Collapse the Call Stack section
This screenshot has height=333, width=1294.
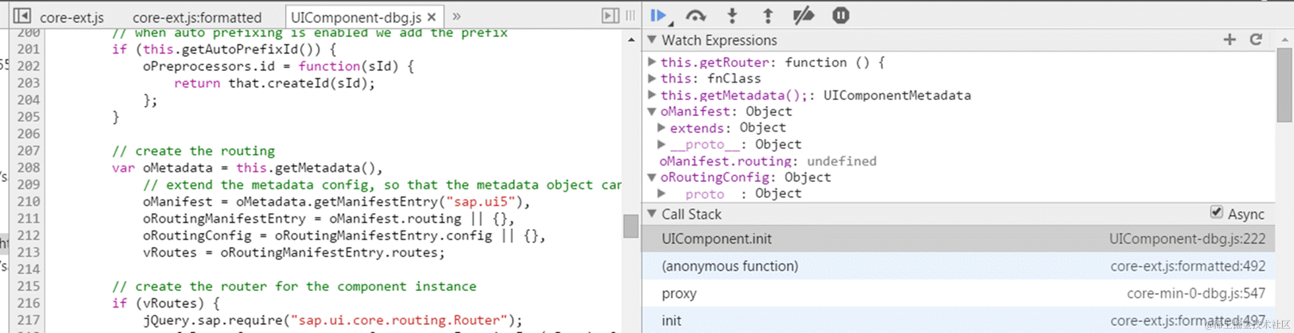(652, 213)
